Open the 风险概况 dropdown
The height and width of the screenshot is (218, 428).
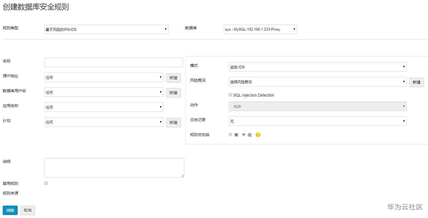[x=317, y=82]
